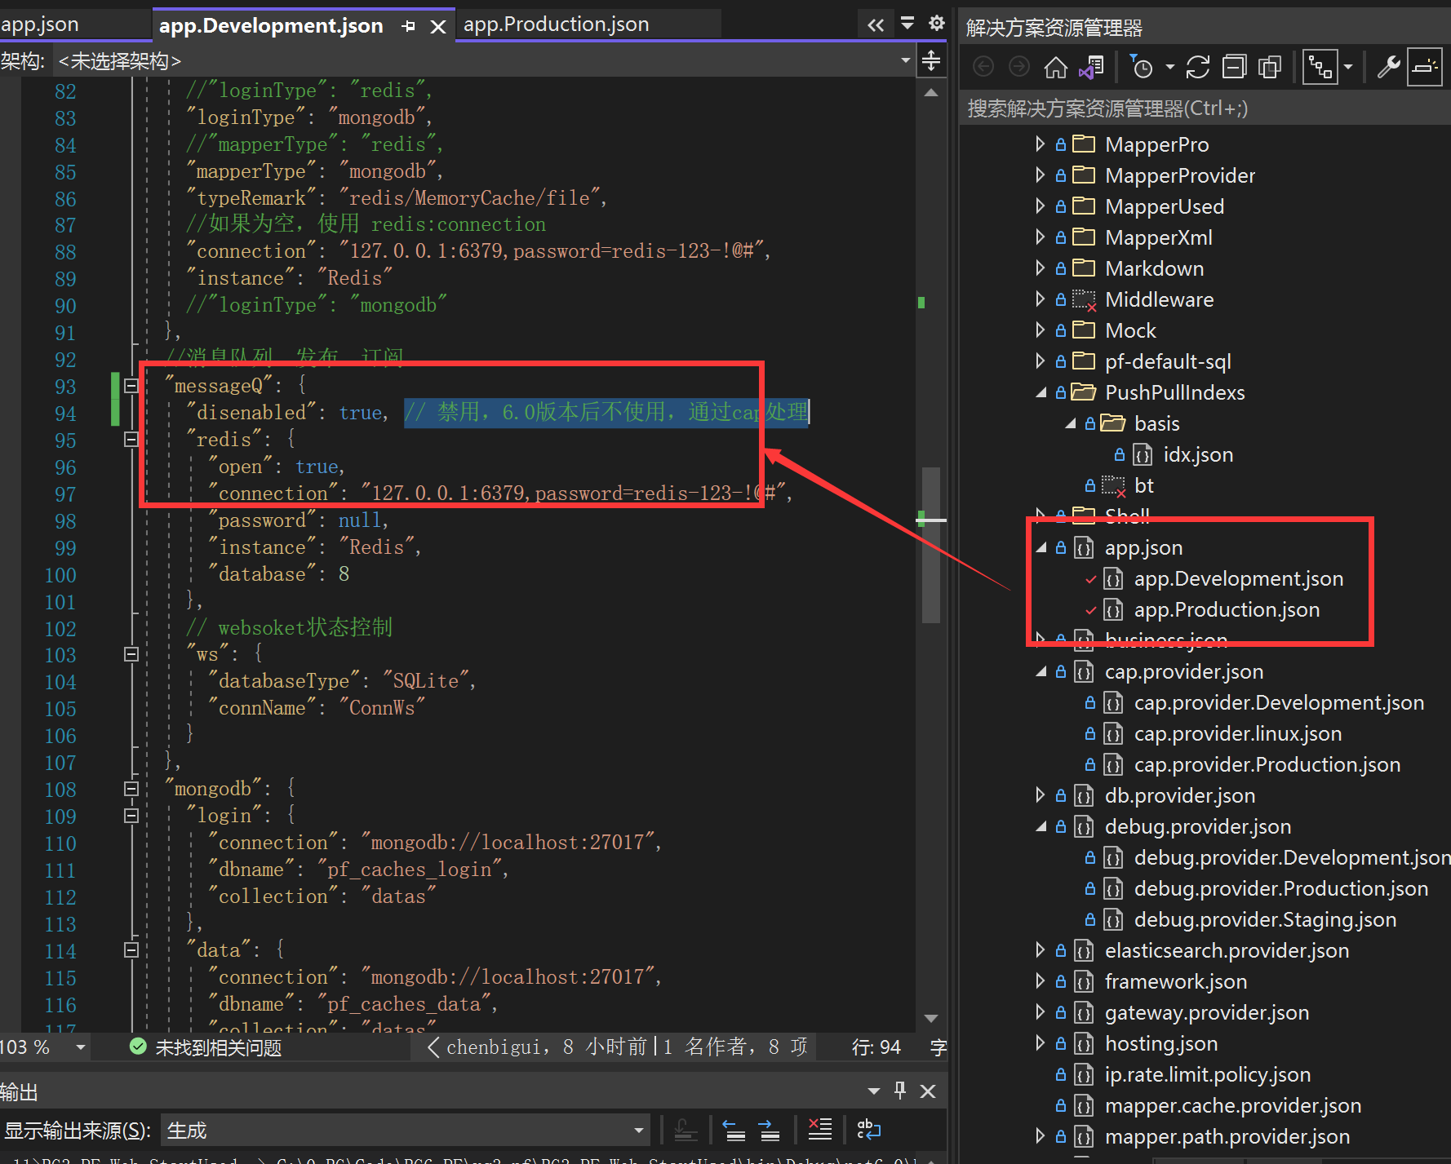Toggle the Preview Selected Items button

point(1424,68)
